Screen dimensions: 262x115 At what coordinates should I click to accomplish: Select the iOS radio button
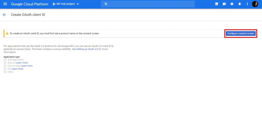click(5, 69)
